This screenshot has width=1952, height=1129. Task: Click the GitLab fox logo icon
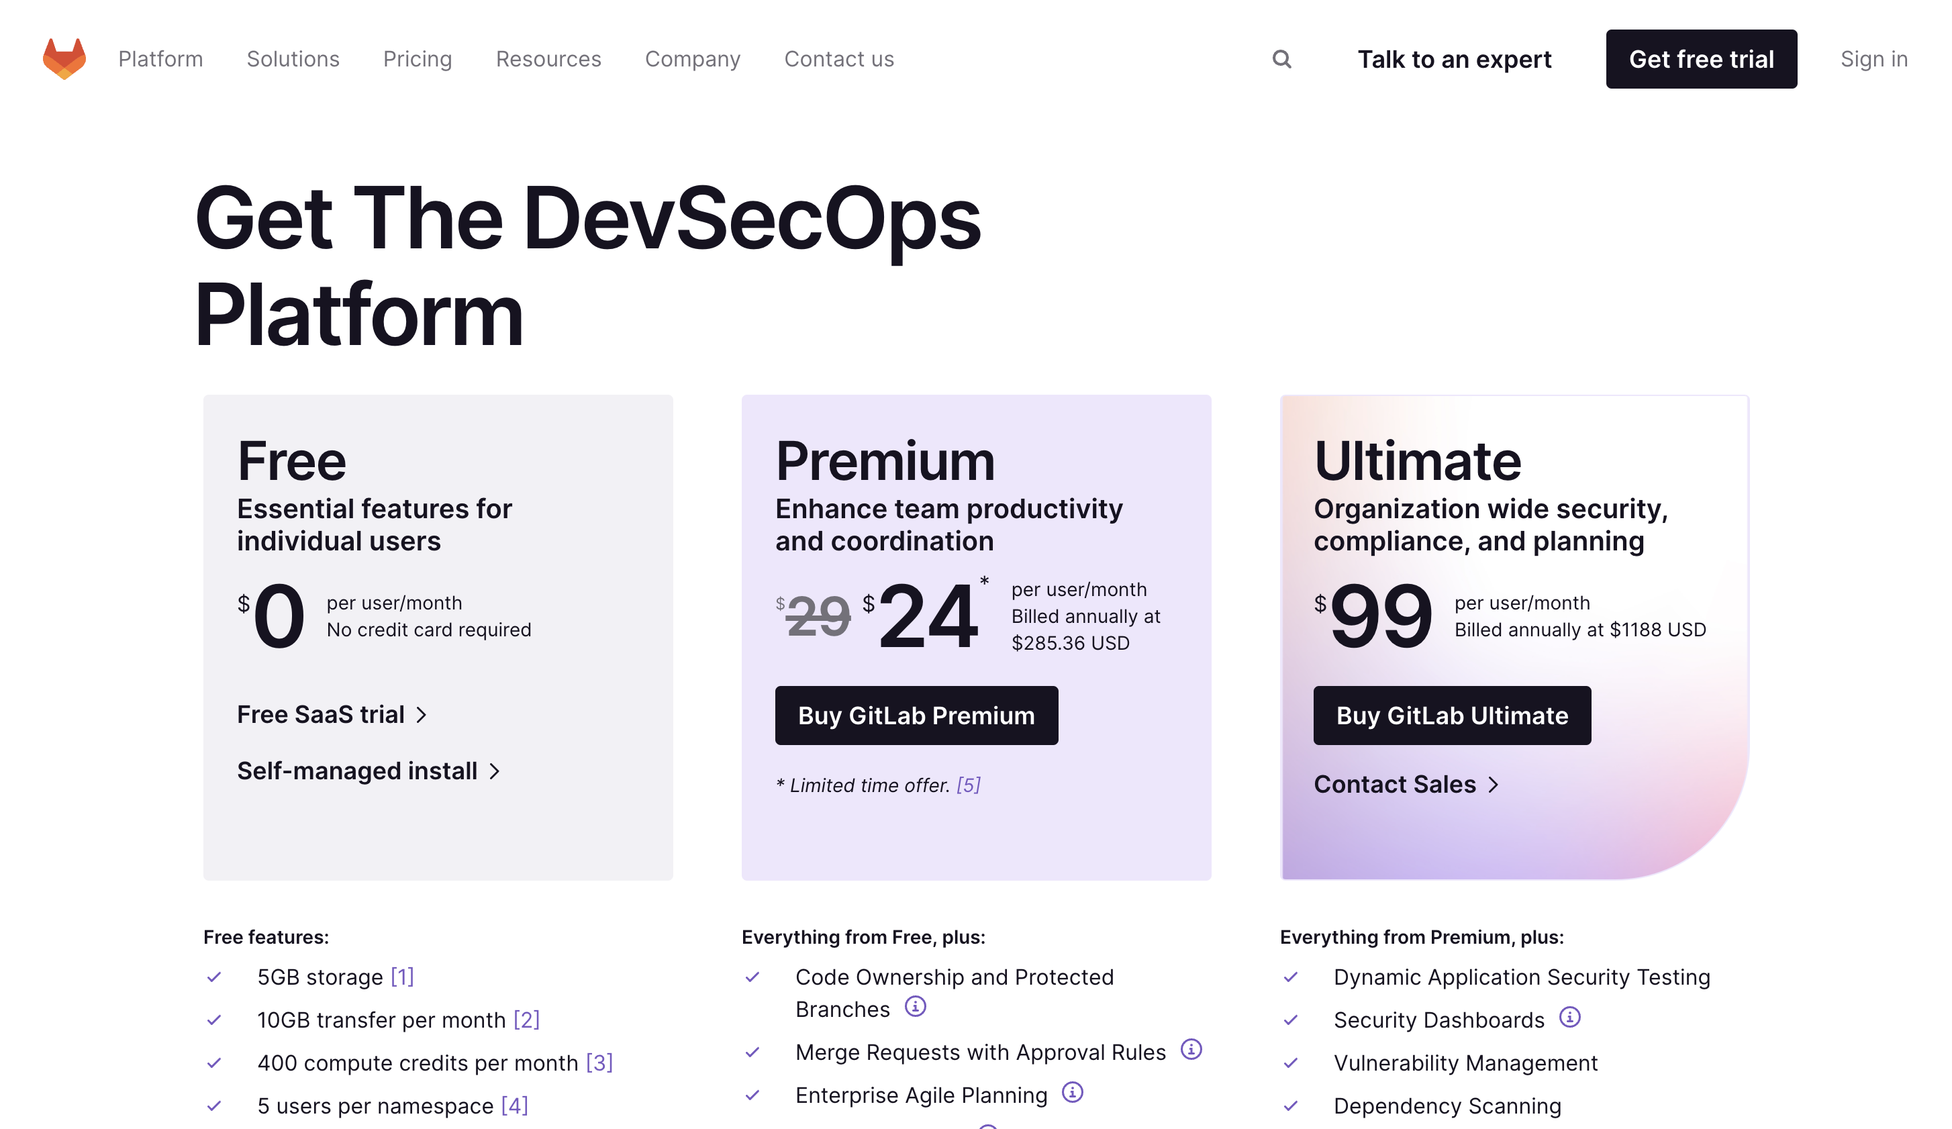[62, 58]
